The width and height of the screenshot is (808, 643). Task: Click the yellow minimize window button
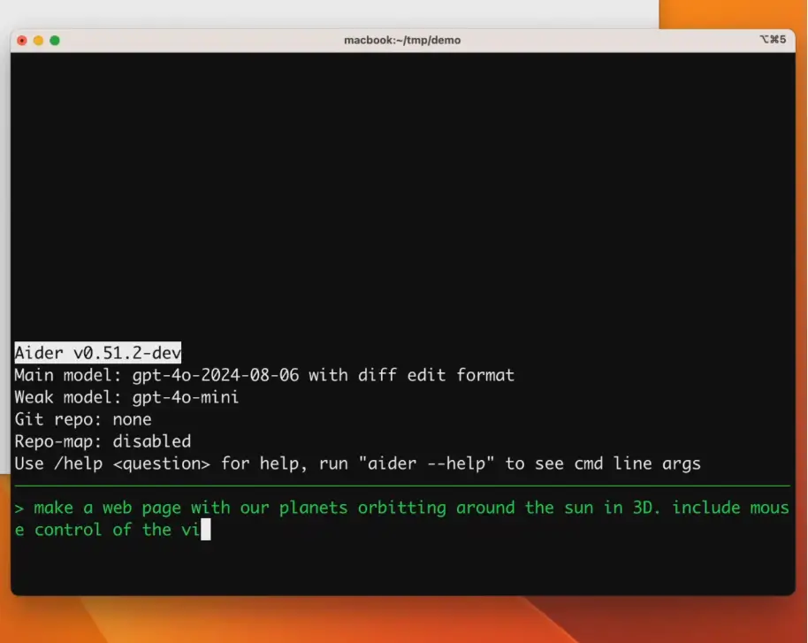[x=38, y=40]
